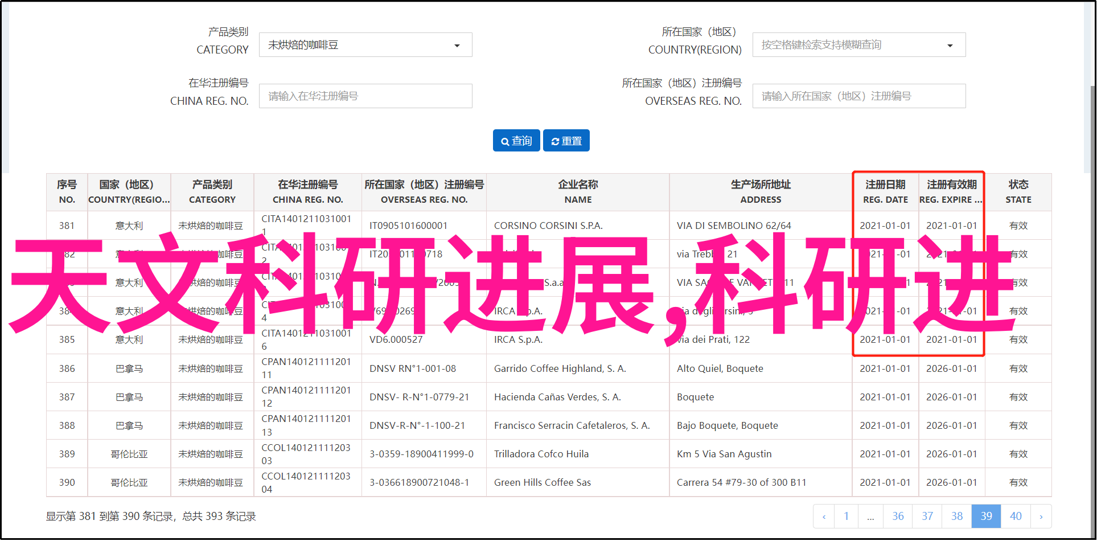Click the previous page arrow
1097x541 pixels.
(x=824, y=517)
